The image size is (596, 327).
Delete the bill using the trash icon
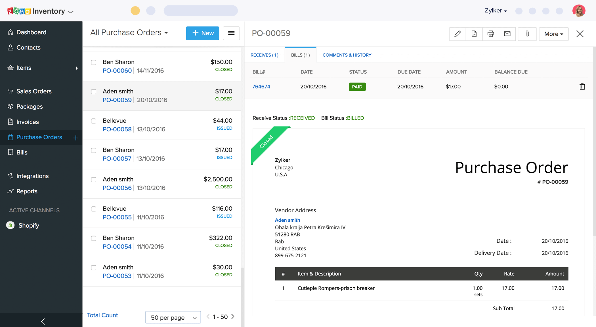[582, 86]
